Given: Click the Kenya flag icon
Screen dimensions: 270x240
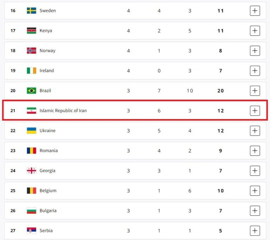Looking at the screenshot, I should (x=32, y=31).
